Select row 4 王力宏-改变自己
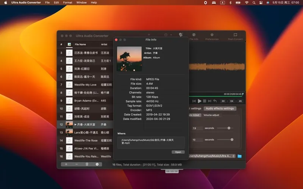 85,61
